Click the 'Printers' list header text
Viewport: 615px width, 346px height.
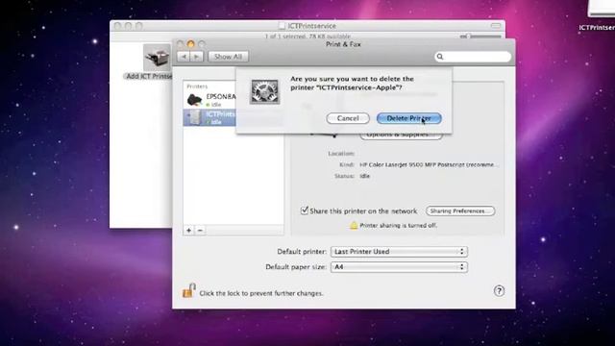197,86
